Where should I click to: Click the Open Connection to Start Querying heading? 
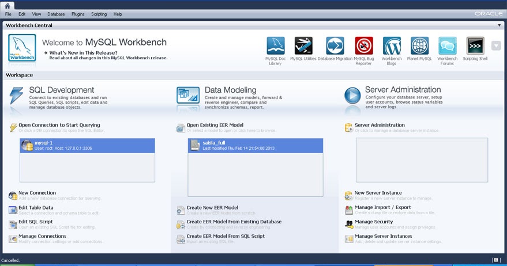click(x=59, y=125)
